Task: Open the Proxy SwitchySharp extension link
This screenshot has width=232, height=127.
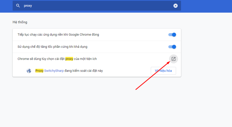Action: pyautogui.click(x=53, y=71)
